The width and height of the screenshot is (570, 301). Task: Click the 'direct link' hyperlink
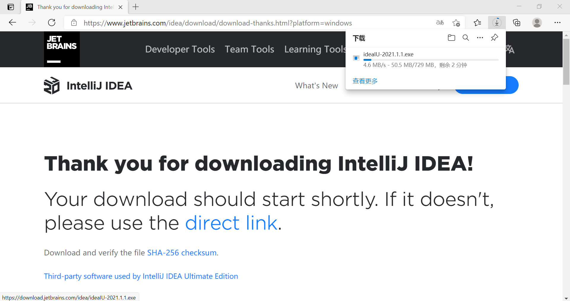click(x=231, y=223)
